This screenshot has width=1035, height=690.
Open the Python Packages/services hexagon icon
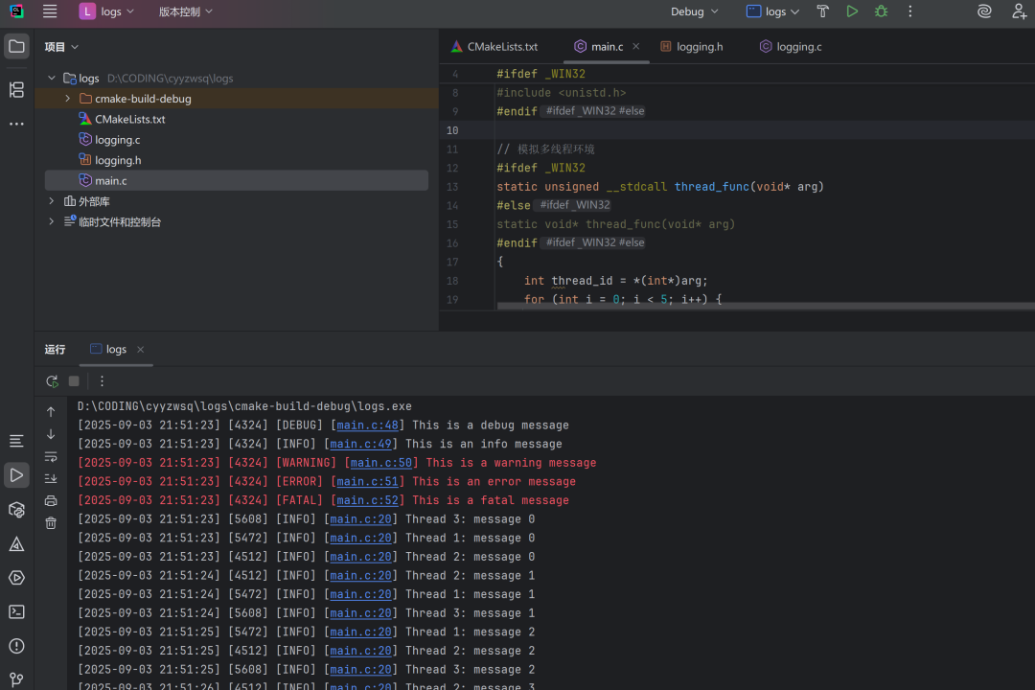tap(16, 510)
